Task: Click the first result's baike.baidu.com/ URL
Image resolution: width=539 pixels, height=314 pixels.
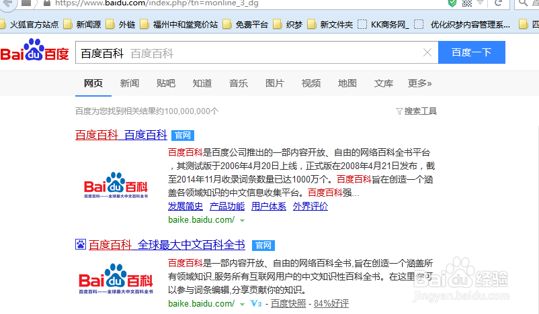Action: click(202, 220)
